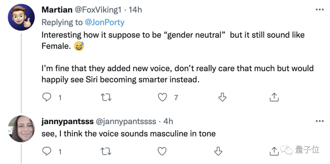Open the 14h timestamp on Martian's tweet
Screen dimensions: 330x164
coord(135,10)
